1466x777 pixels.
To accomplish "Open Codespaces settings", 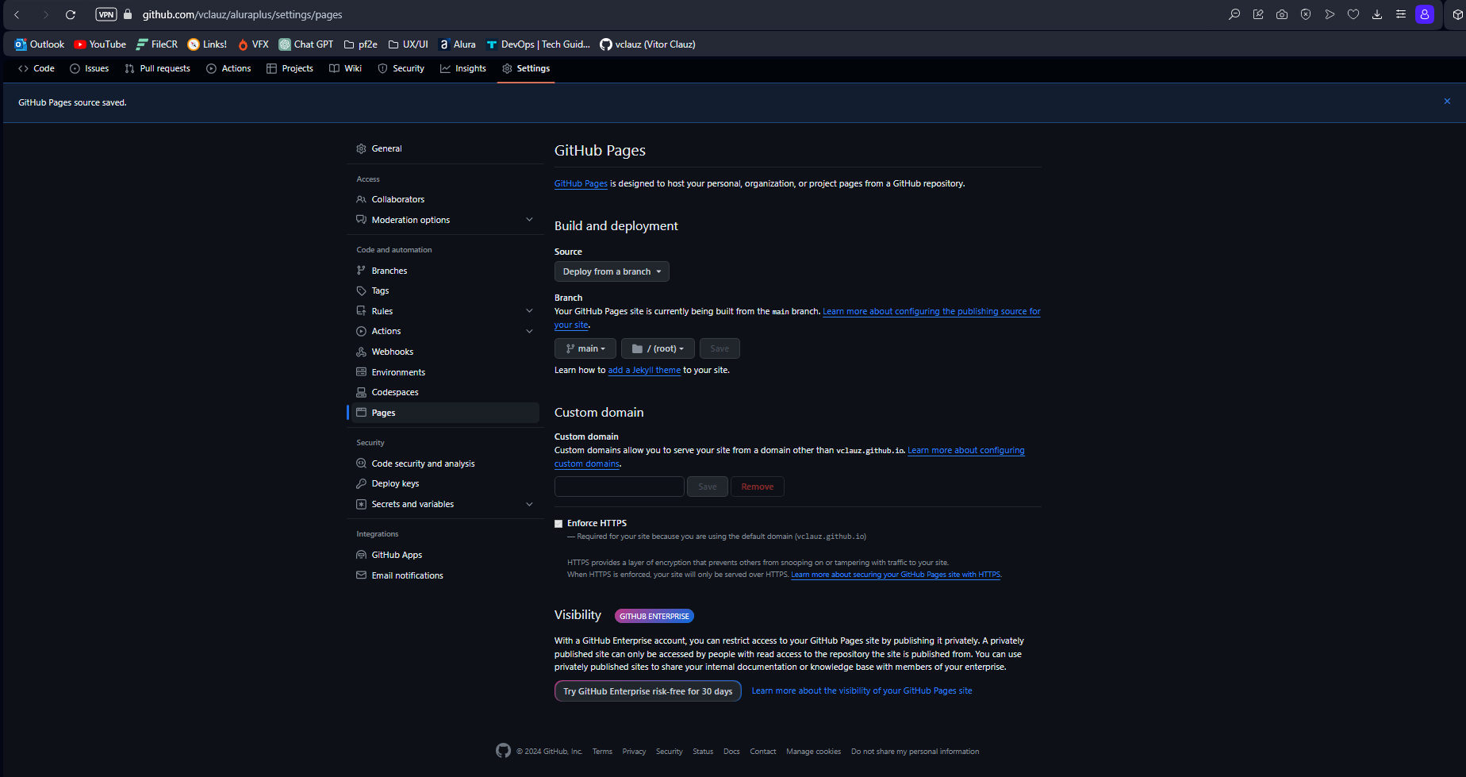I will click(444, 392).
